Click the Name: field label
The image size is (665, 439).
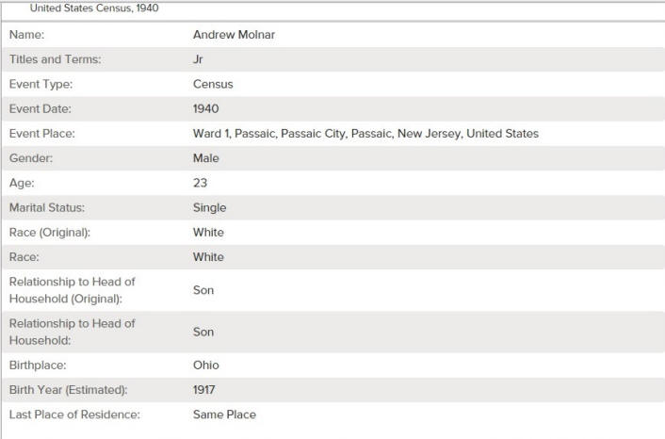(26, 35)
